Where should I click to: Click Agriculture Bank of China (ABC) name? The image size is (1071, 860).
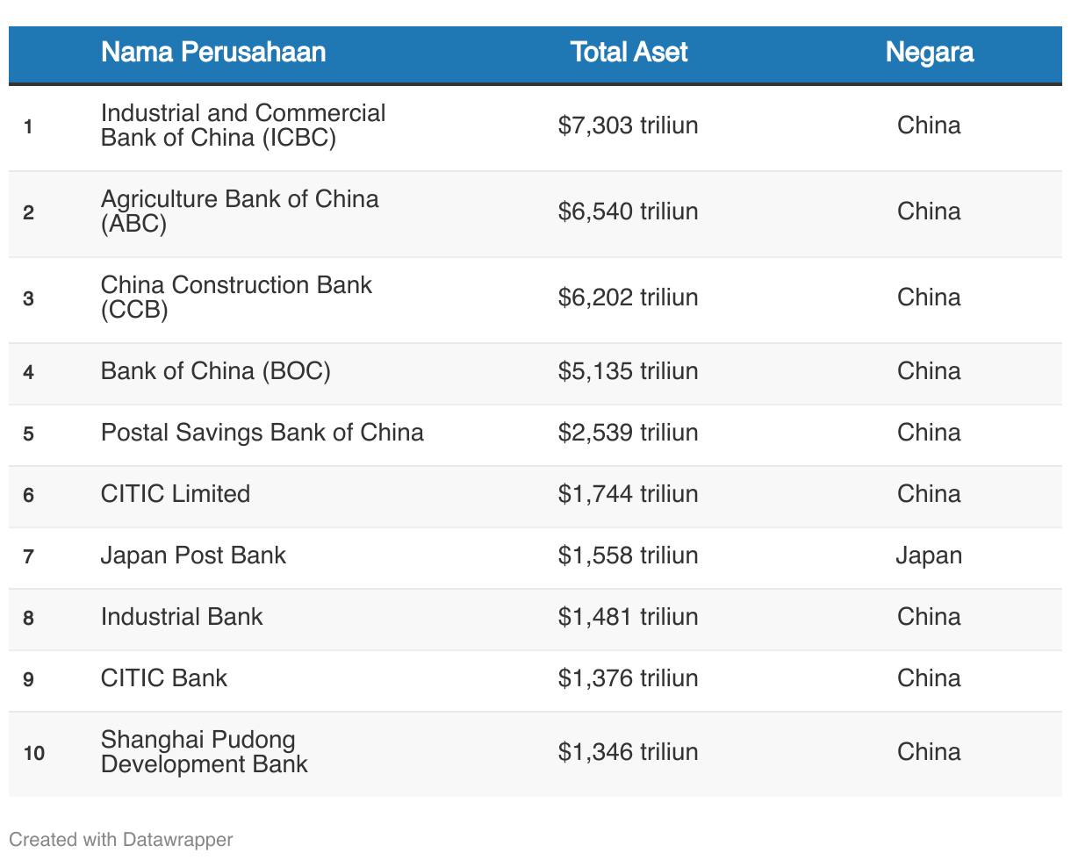tap(240, 211)
